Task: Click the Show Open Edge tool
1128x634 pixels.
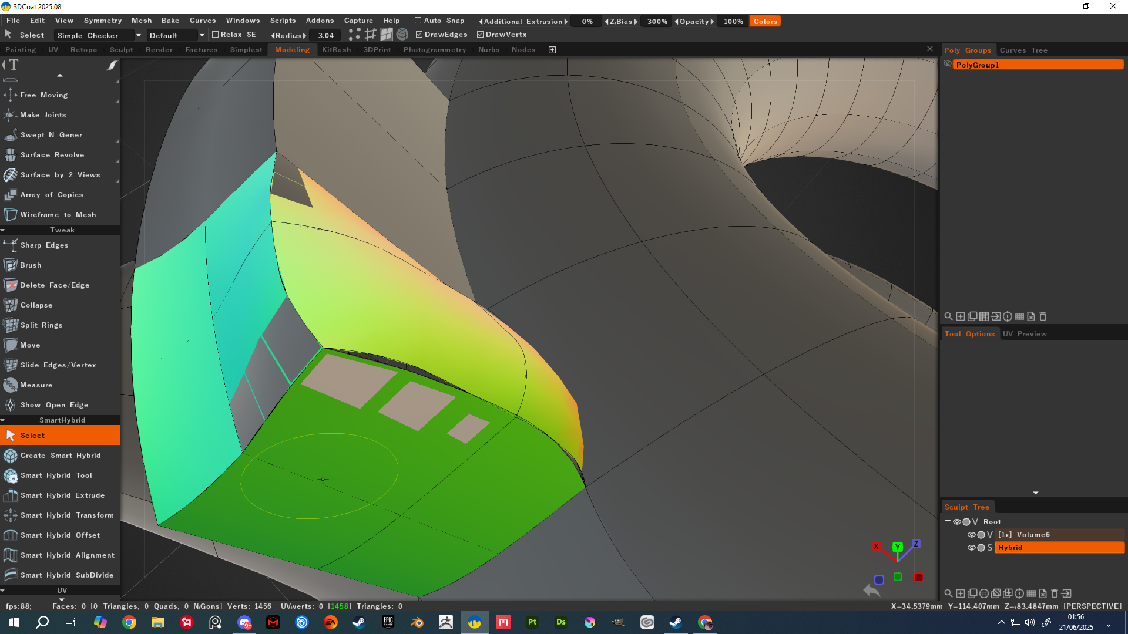Action: point(54,405)
